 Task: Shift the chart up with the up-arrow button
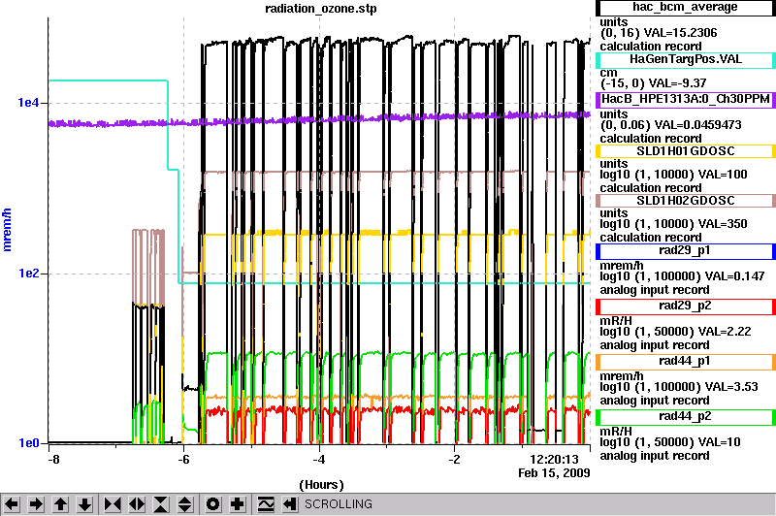[60, 504]
